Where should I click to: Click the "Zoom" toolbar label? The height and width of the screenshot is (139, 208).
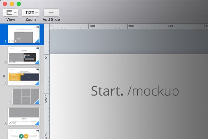(31, 19)
